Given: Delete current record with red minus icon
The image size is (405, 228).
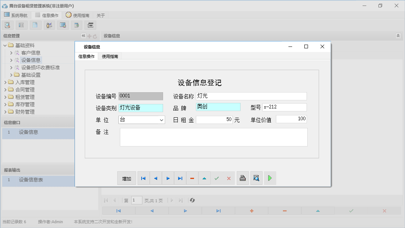Looking at the screenshot, I should point(192,178).
